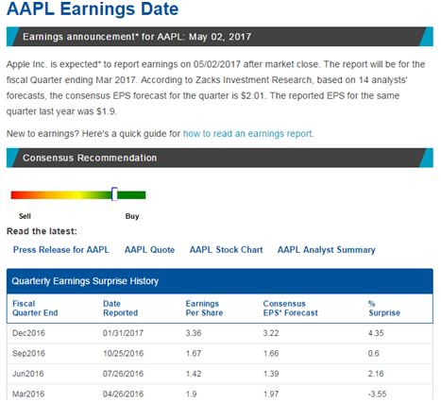Click the 4.35 percent surprise value
The height and width of the screenshot is (402, 441).
point(376,333)
